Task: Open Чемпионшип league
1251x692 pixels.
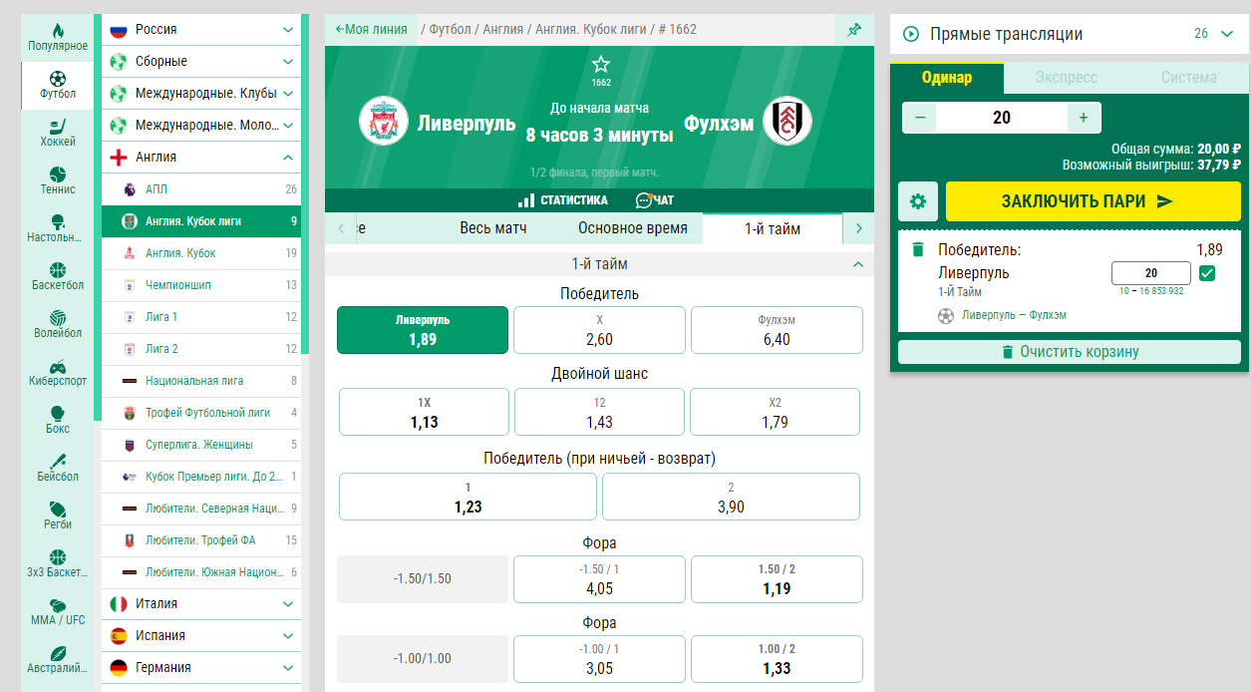Action: click(201, 285)
